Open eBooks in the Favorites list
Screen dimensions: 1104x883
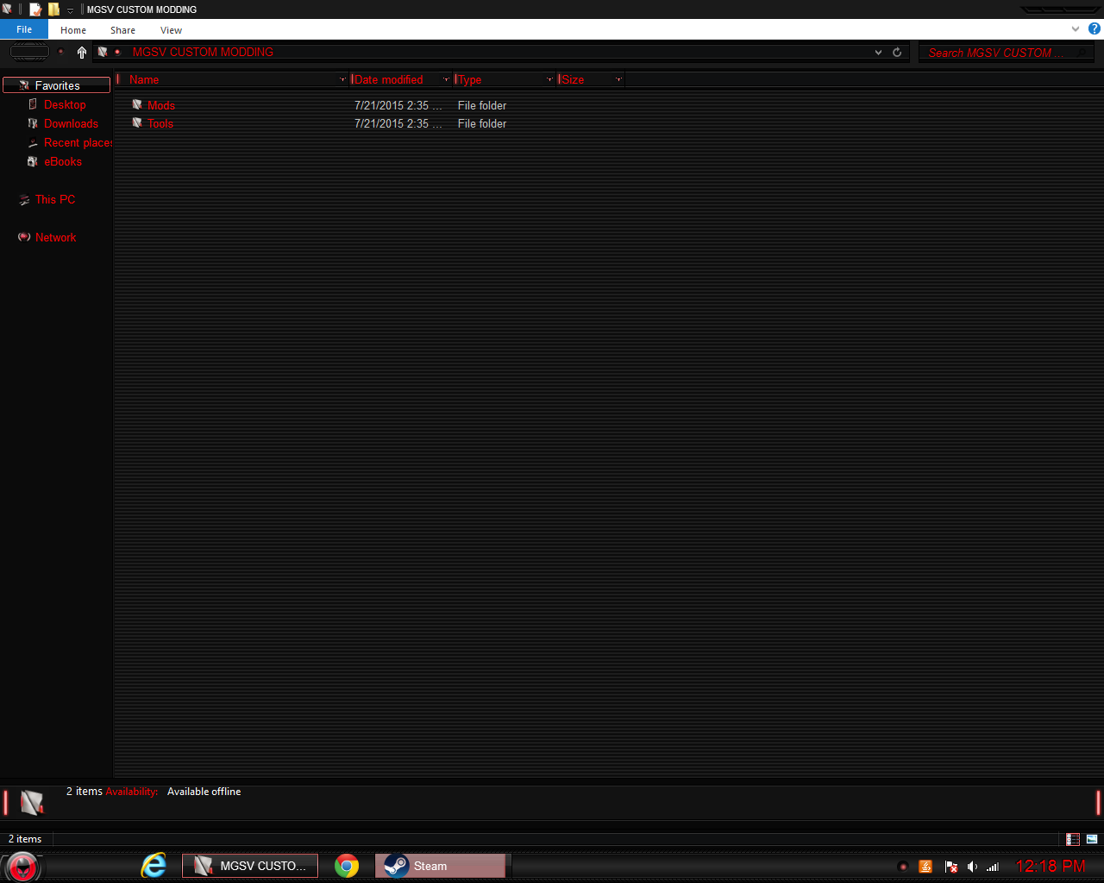pyautogui.click(x=63, y=161)
